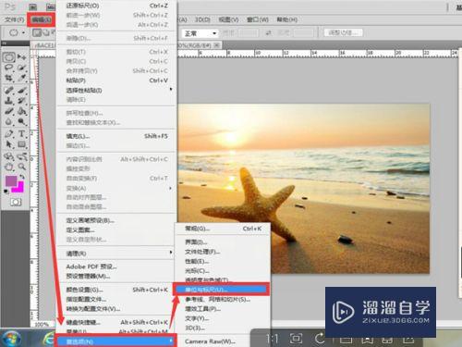Select the Elliptical Marquee tool in toolbox
This screenshot has height=347, width=462.
(9, 57)
